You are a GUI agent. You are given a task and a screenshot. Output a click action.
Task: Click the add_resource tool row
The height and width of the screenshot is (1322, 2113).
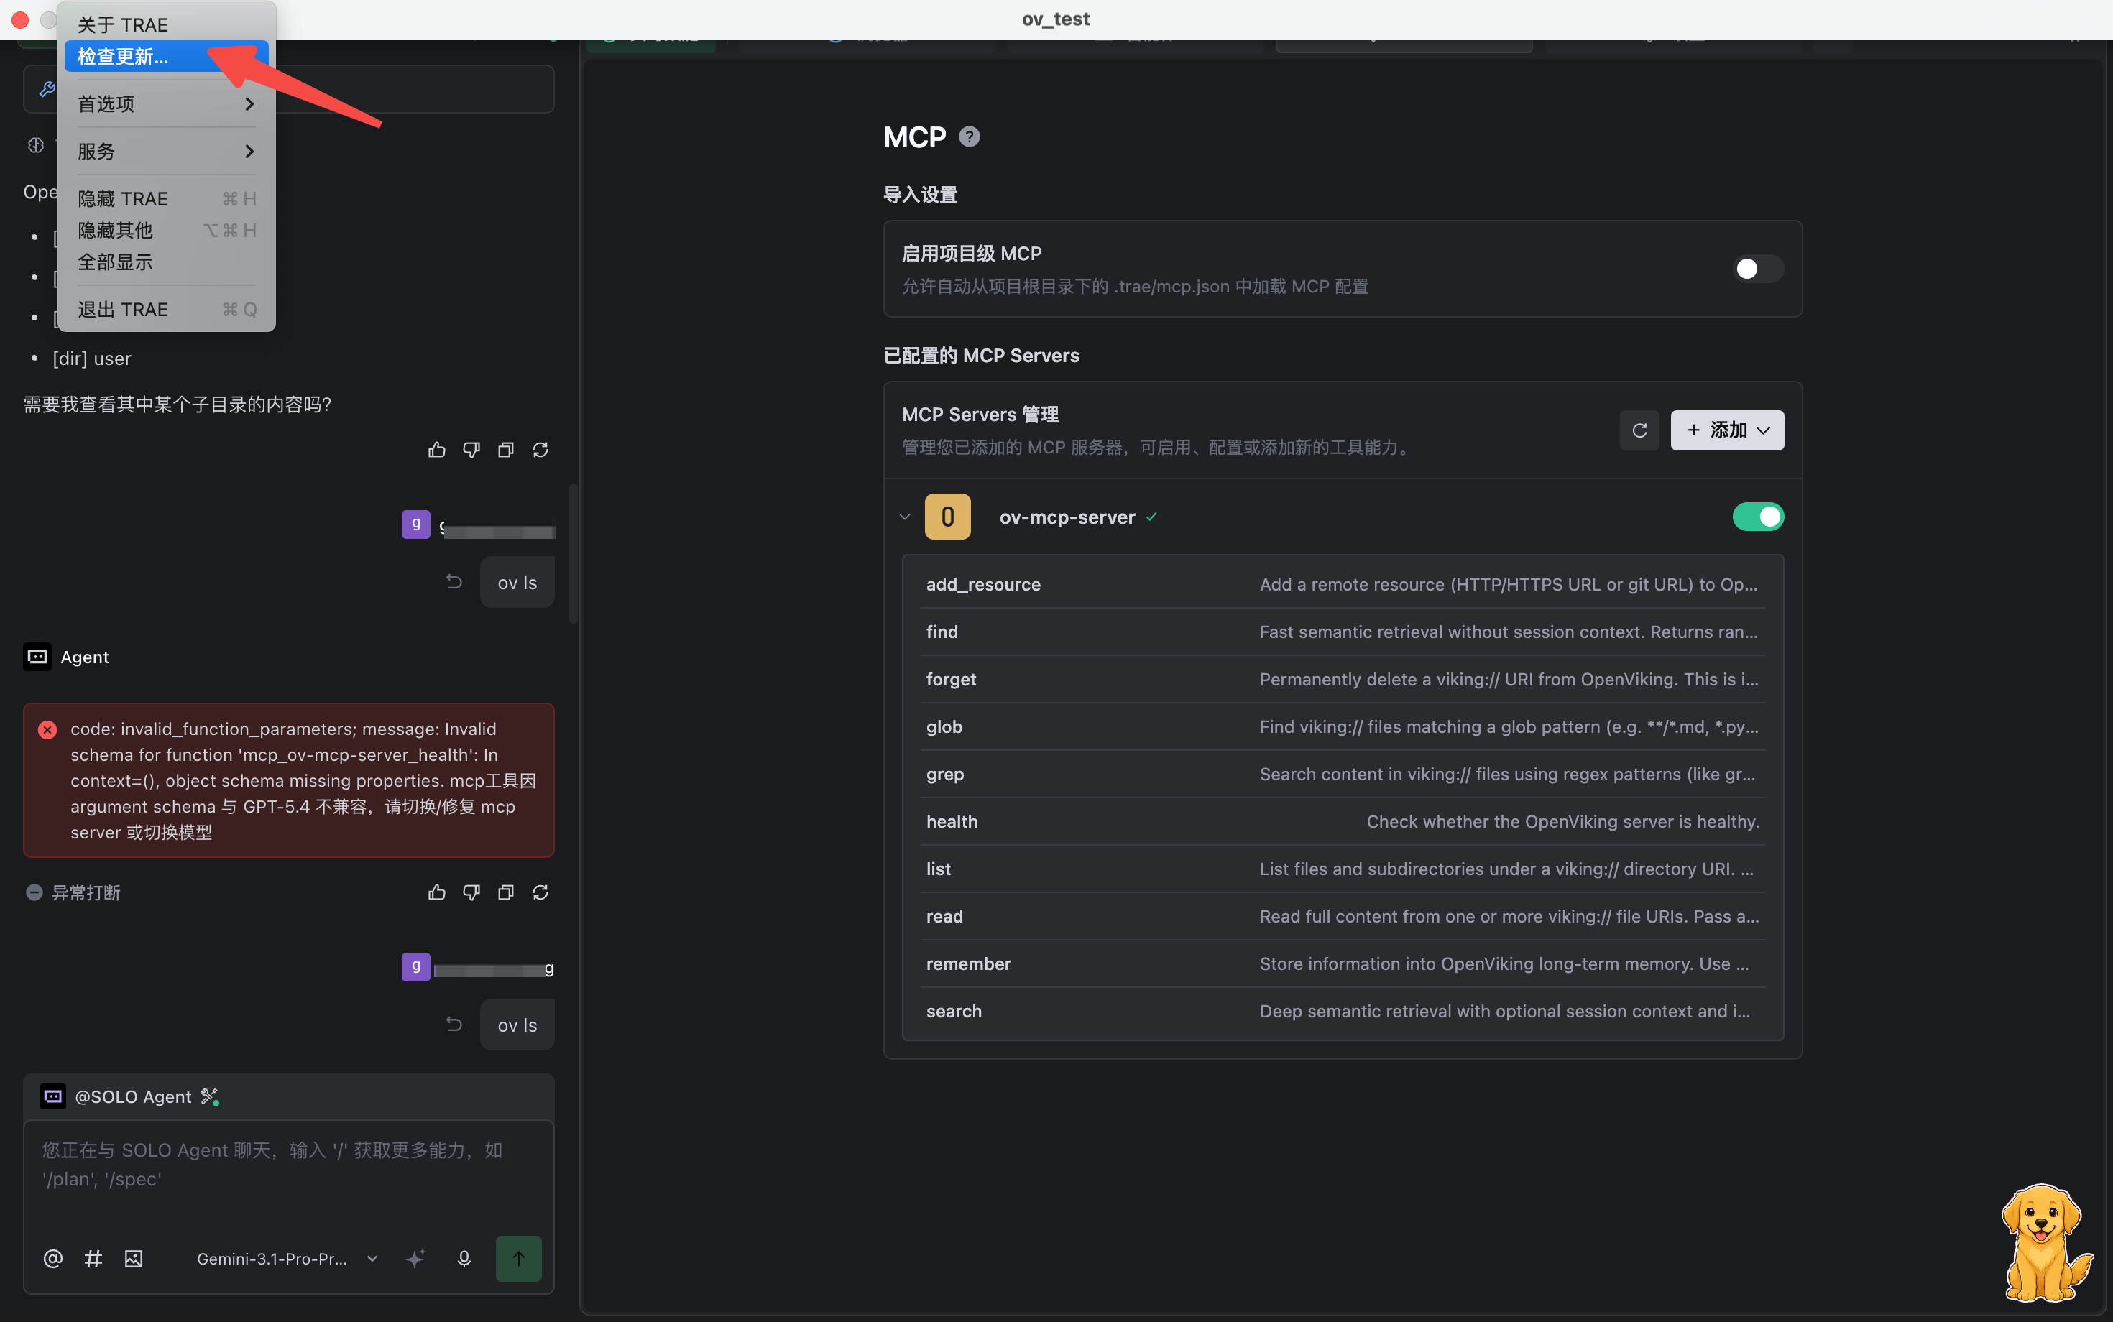[x=1343, y=584]
